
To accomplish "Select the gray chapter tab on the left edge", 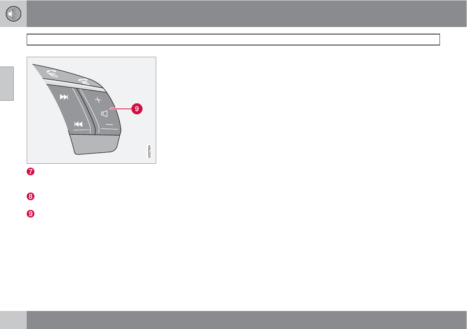I will click(7, 83).
